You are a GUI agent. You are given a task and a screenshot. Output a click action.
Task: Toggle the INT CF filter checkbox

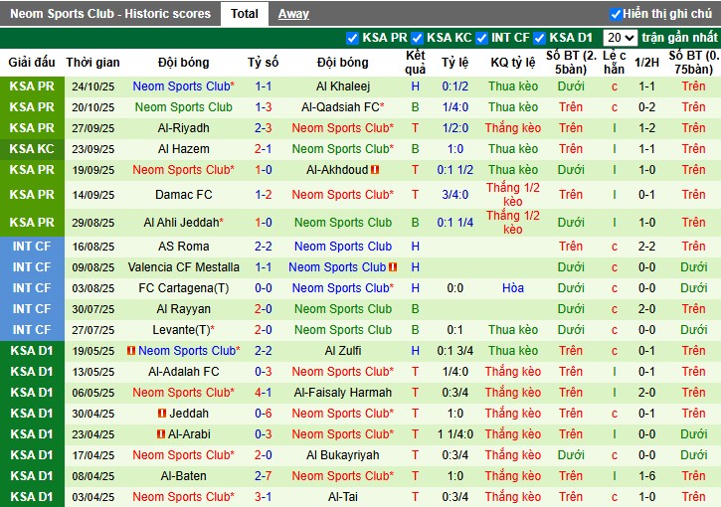click(482, 38)
